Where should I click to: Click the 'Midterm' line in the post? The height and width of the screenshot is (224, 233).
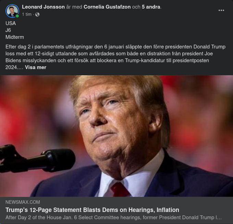point(15,37)
